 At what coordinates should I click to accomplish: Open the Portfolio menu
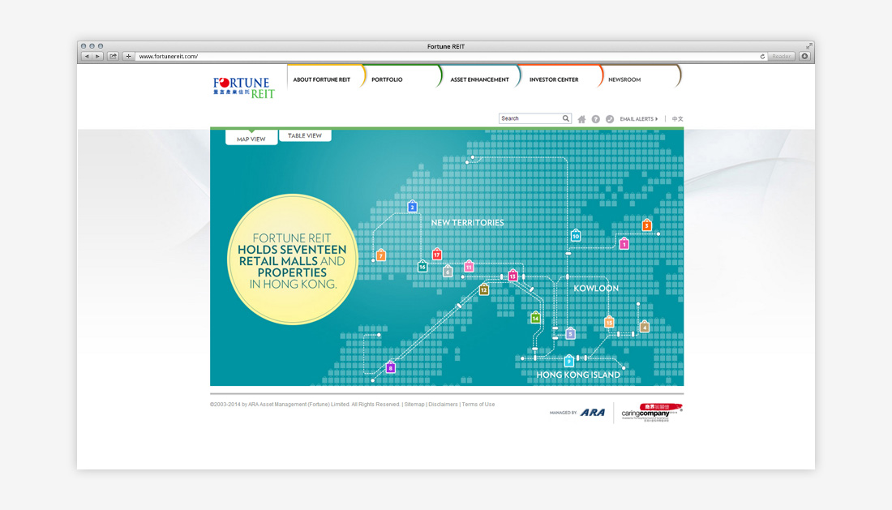click(x=387, y=79)
